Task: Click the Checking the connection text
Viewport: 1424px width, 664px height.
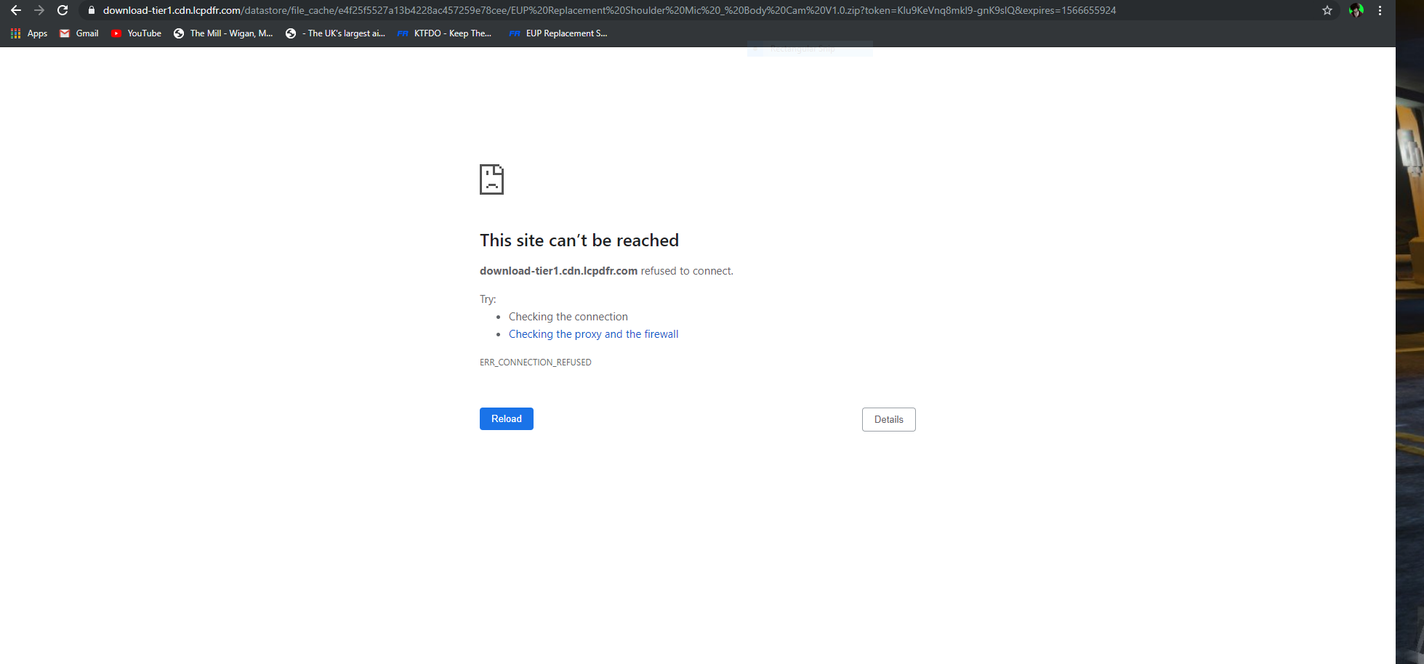Action: coord(568,317)
